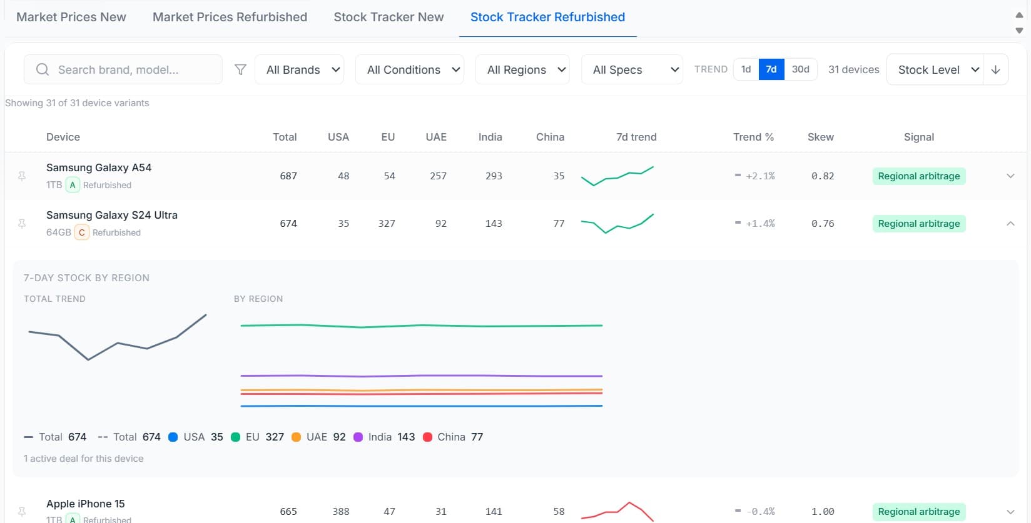
Task: Click the S24 Ultra grade C badge
Action: [x=81, y=232]
